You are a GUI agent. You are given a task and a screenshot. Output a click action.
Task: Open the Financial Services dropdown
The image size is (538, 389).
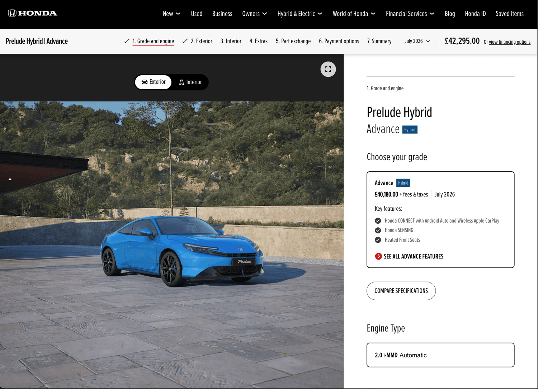pos(410,14)
